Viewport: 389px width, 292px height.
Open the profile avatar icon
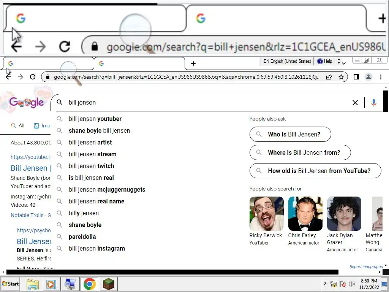[x=368, y=77]
